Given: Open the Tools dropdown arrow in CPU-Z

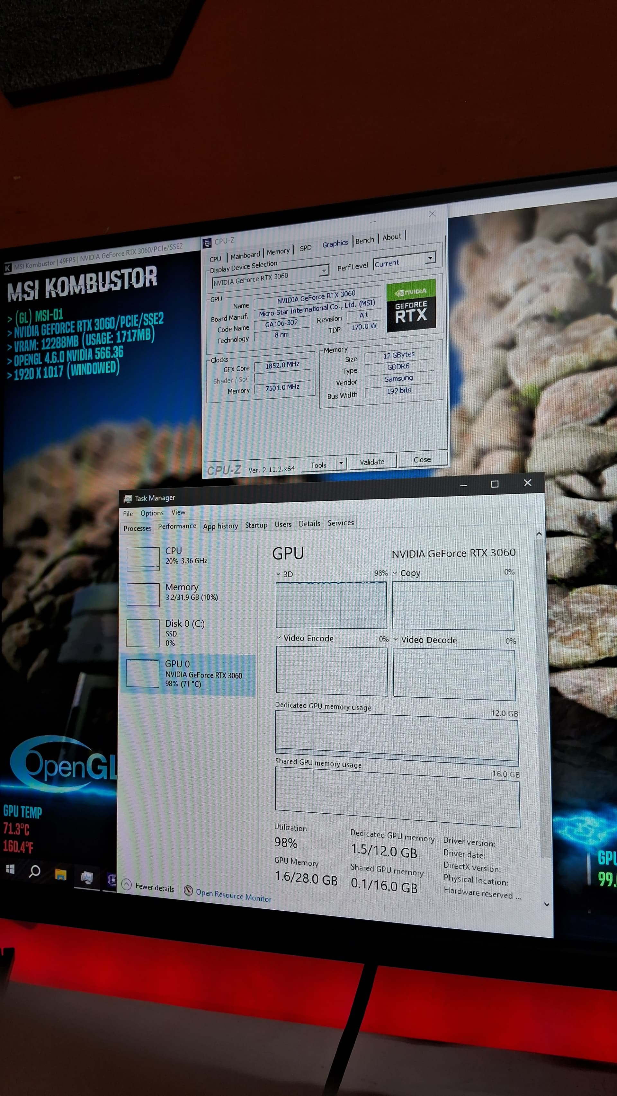Looking at the screenshot, I should (341, 463).
